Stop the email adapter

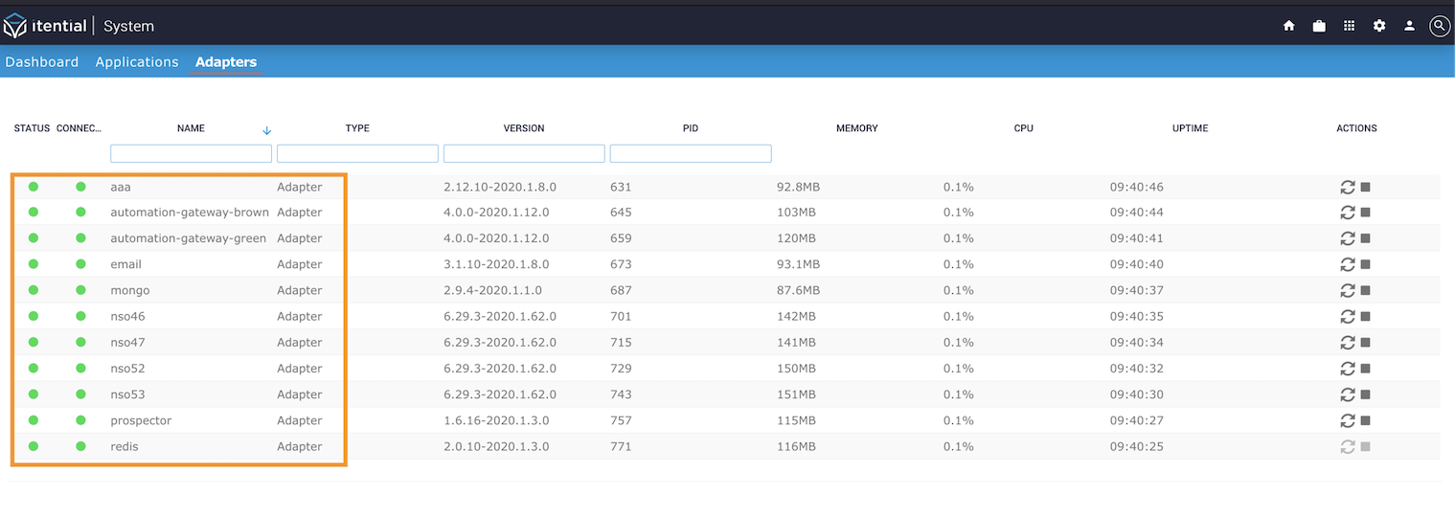pyautogui.click(x=1366, y=264)
